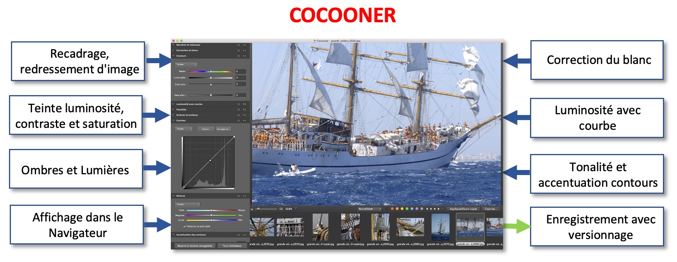The height and width of the screenshot is (262, 677).
Task: Expand the Correction du blanc section
Action: [x=173, y=50]
